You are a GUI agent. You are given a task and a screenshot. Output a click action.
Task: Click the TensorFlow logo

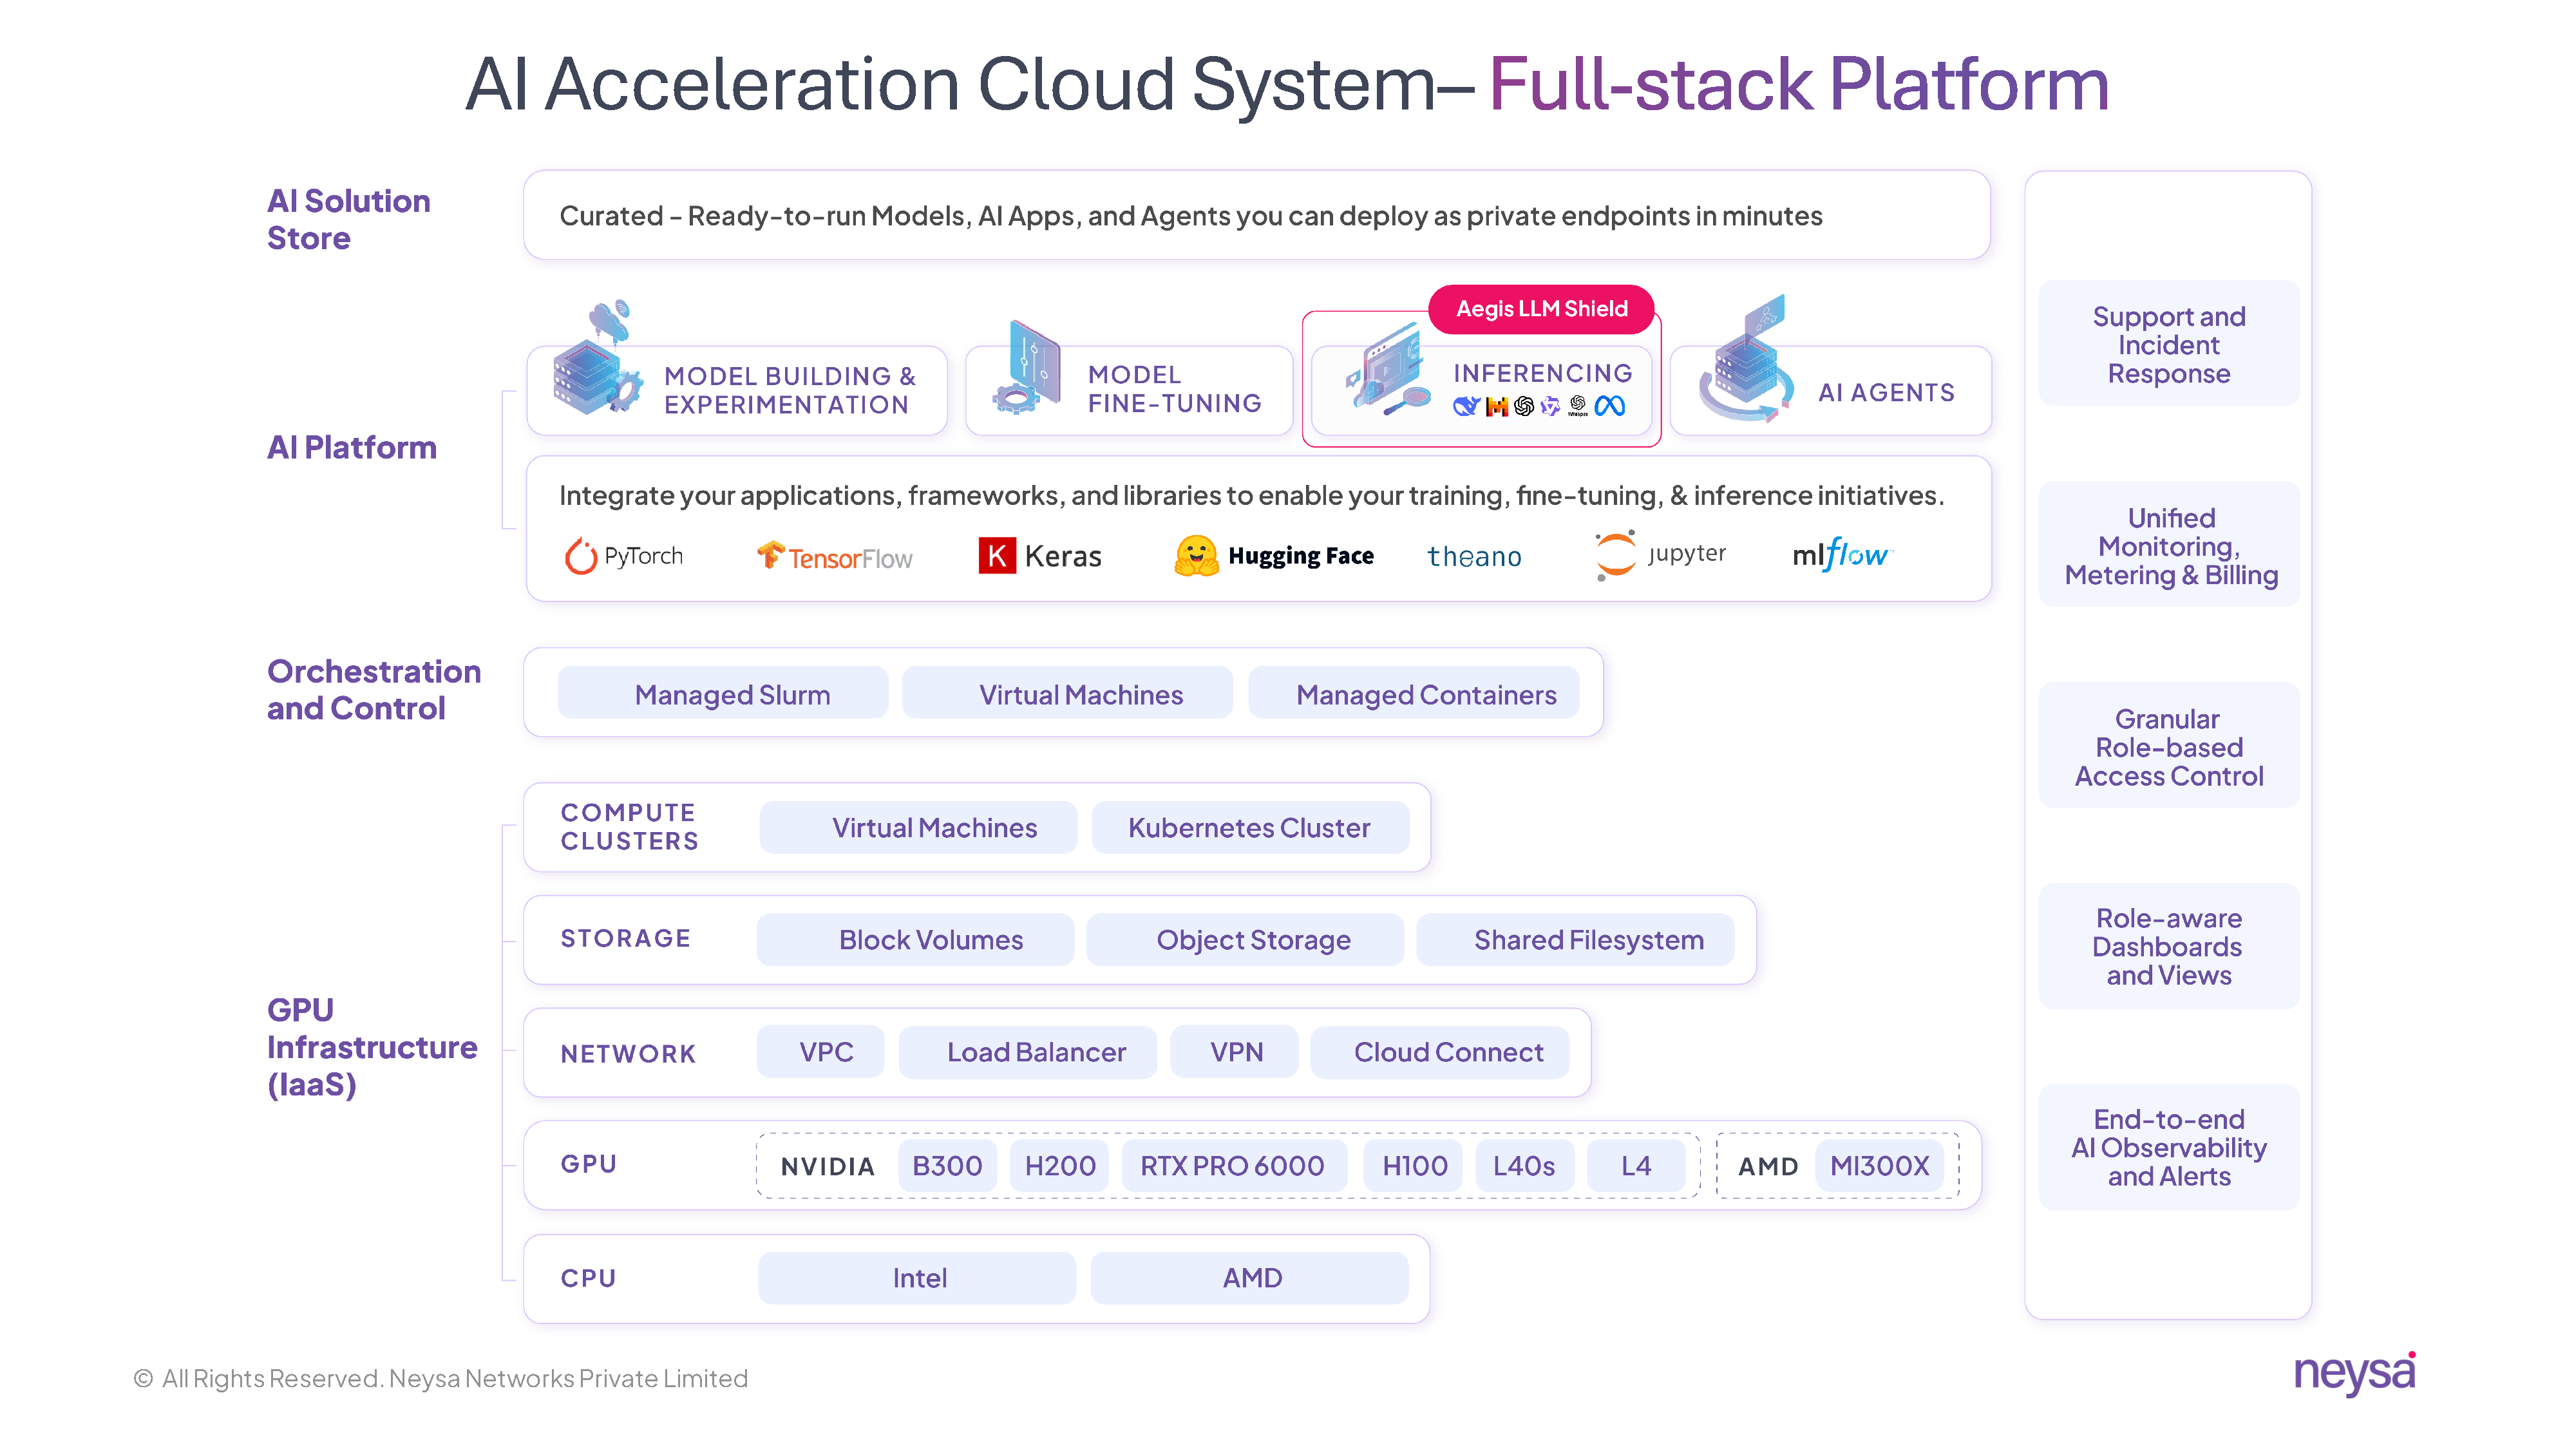pyautogui.click(x=834, y=556)
